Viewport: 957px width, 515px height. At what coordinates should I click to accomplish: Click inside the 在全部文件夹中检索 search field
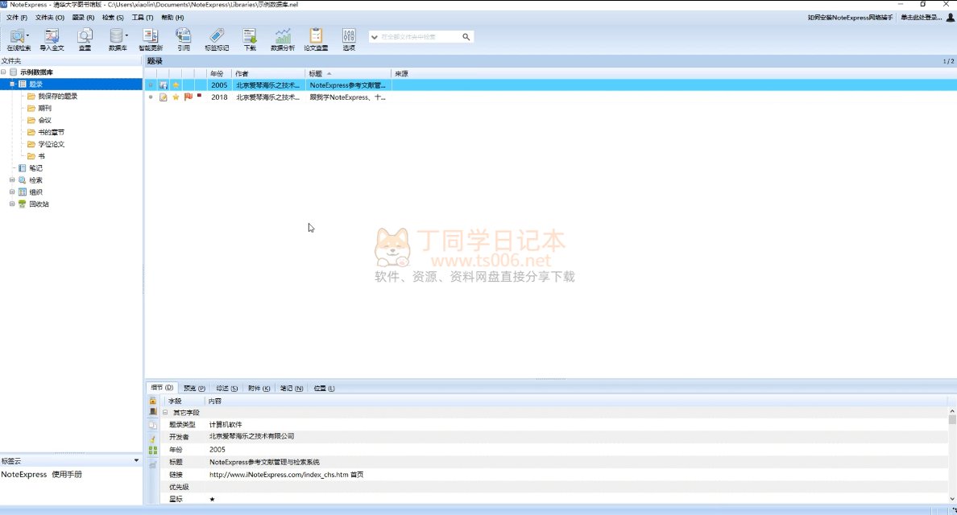click(420, 37)
